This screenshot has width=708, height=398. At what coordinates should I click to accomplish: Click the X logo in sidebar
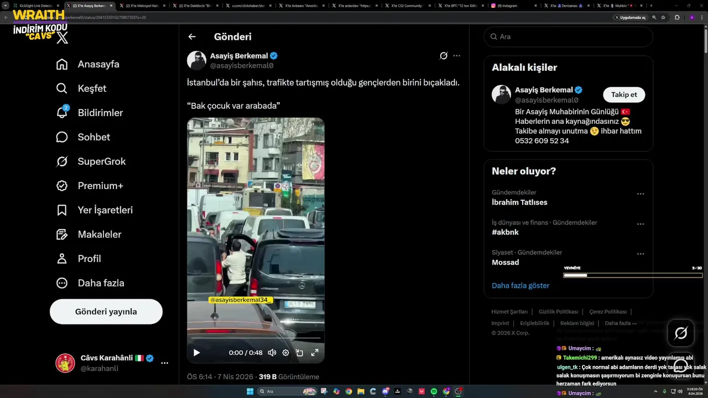63,37
